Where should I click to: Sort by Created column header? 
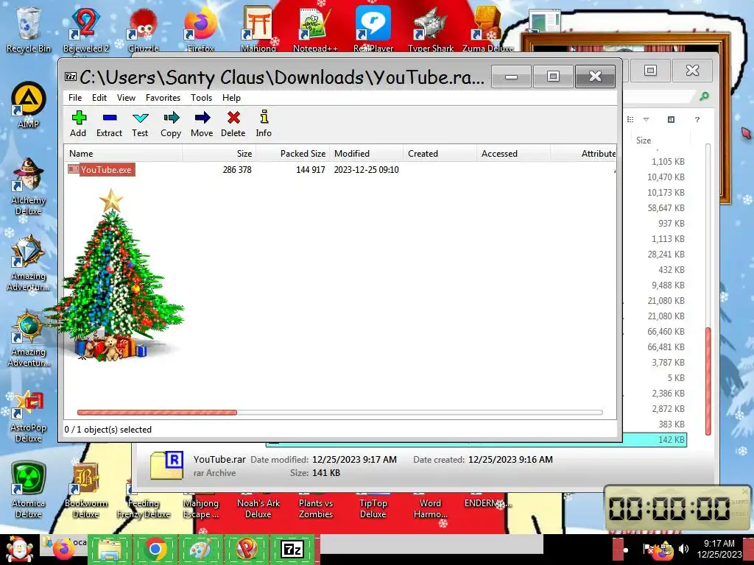(440, 154)
